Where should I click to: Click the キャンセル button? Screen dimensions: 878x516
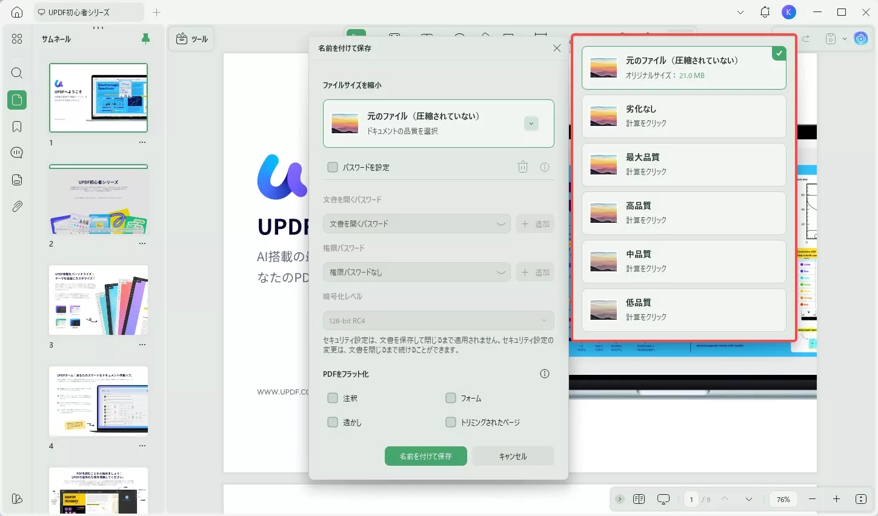(513, 456)
